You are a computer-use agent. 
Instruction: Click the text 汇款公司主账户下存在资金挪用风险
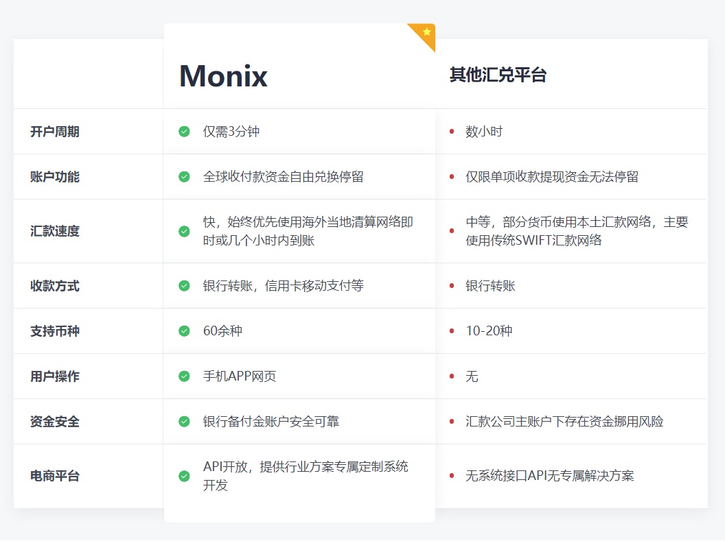[564, 422]
